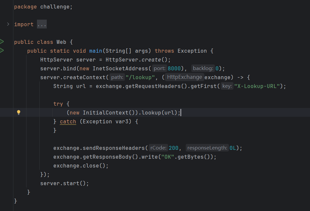This screenshot has height=211, width=310.
Task: Click the italic create method call
Action: click(151, 60)
